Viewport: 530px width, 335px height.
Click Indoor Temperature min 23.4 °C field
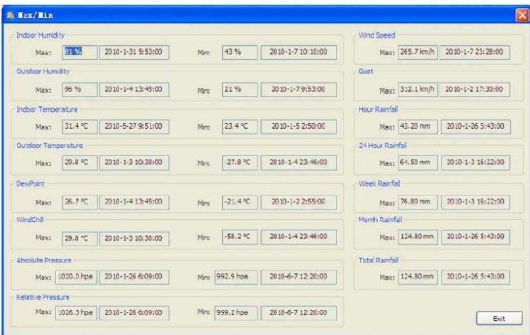pyautogui.click(x=240, y=126)
